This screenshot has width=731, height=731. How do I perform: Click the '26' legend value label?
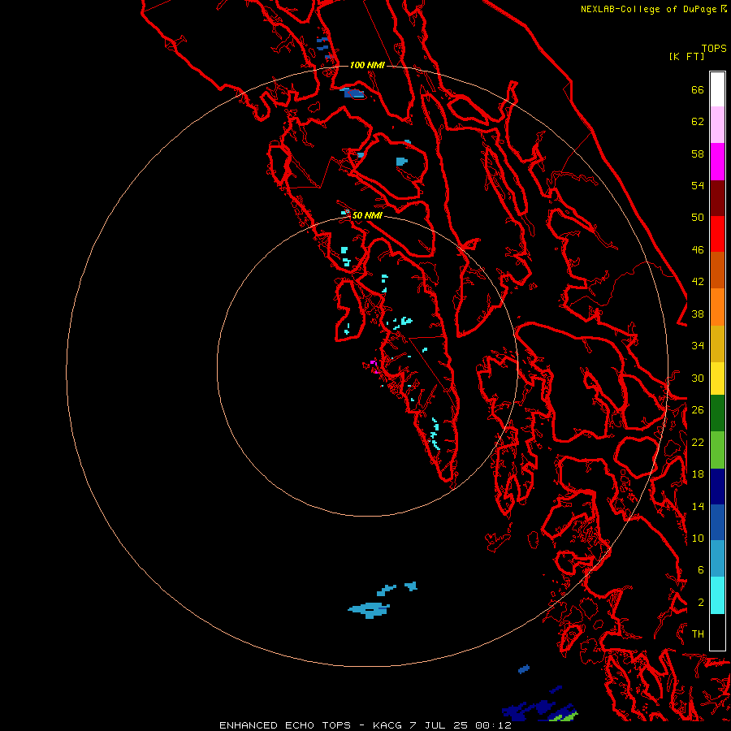click(x=698, y=410)
